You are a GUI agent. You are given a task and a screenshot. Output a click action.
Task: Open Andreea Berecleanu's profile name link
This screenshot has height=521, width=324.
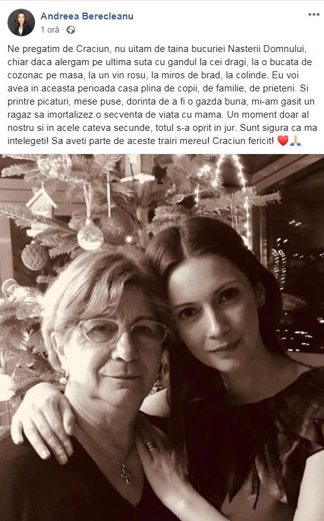(87, 16)
